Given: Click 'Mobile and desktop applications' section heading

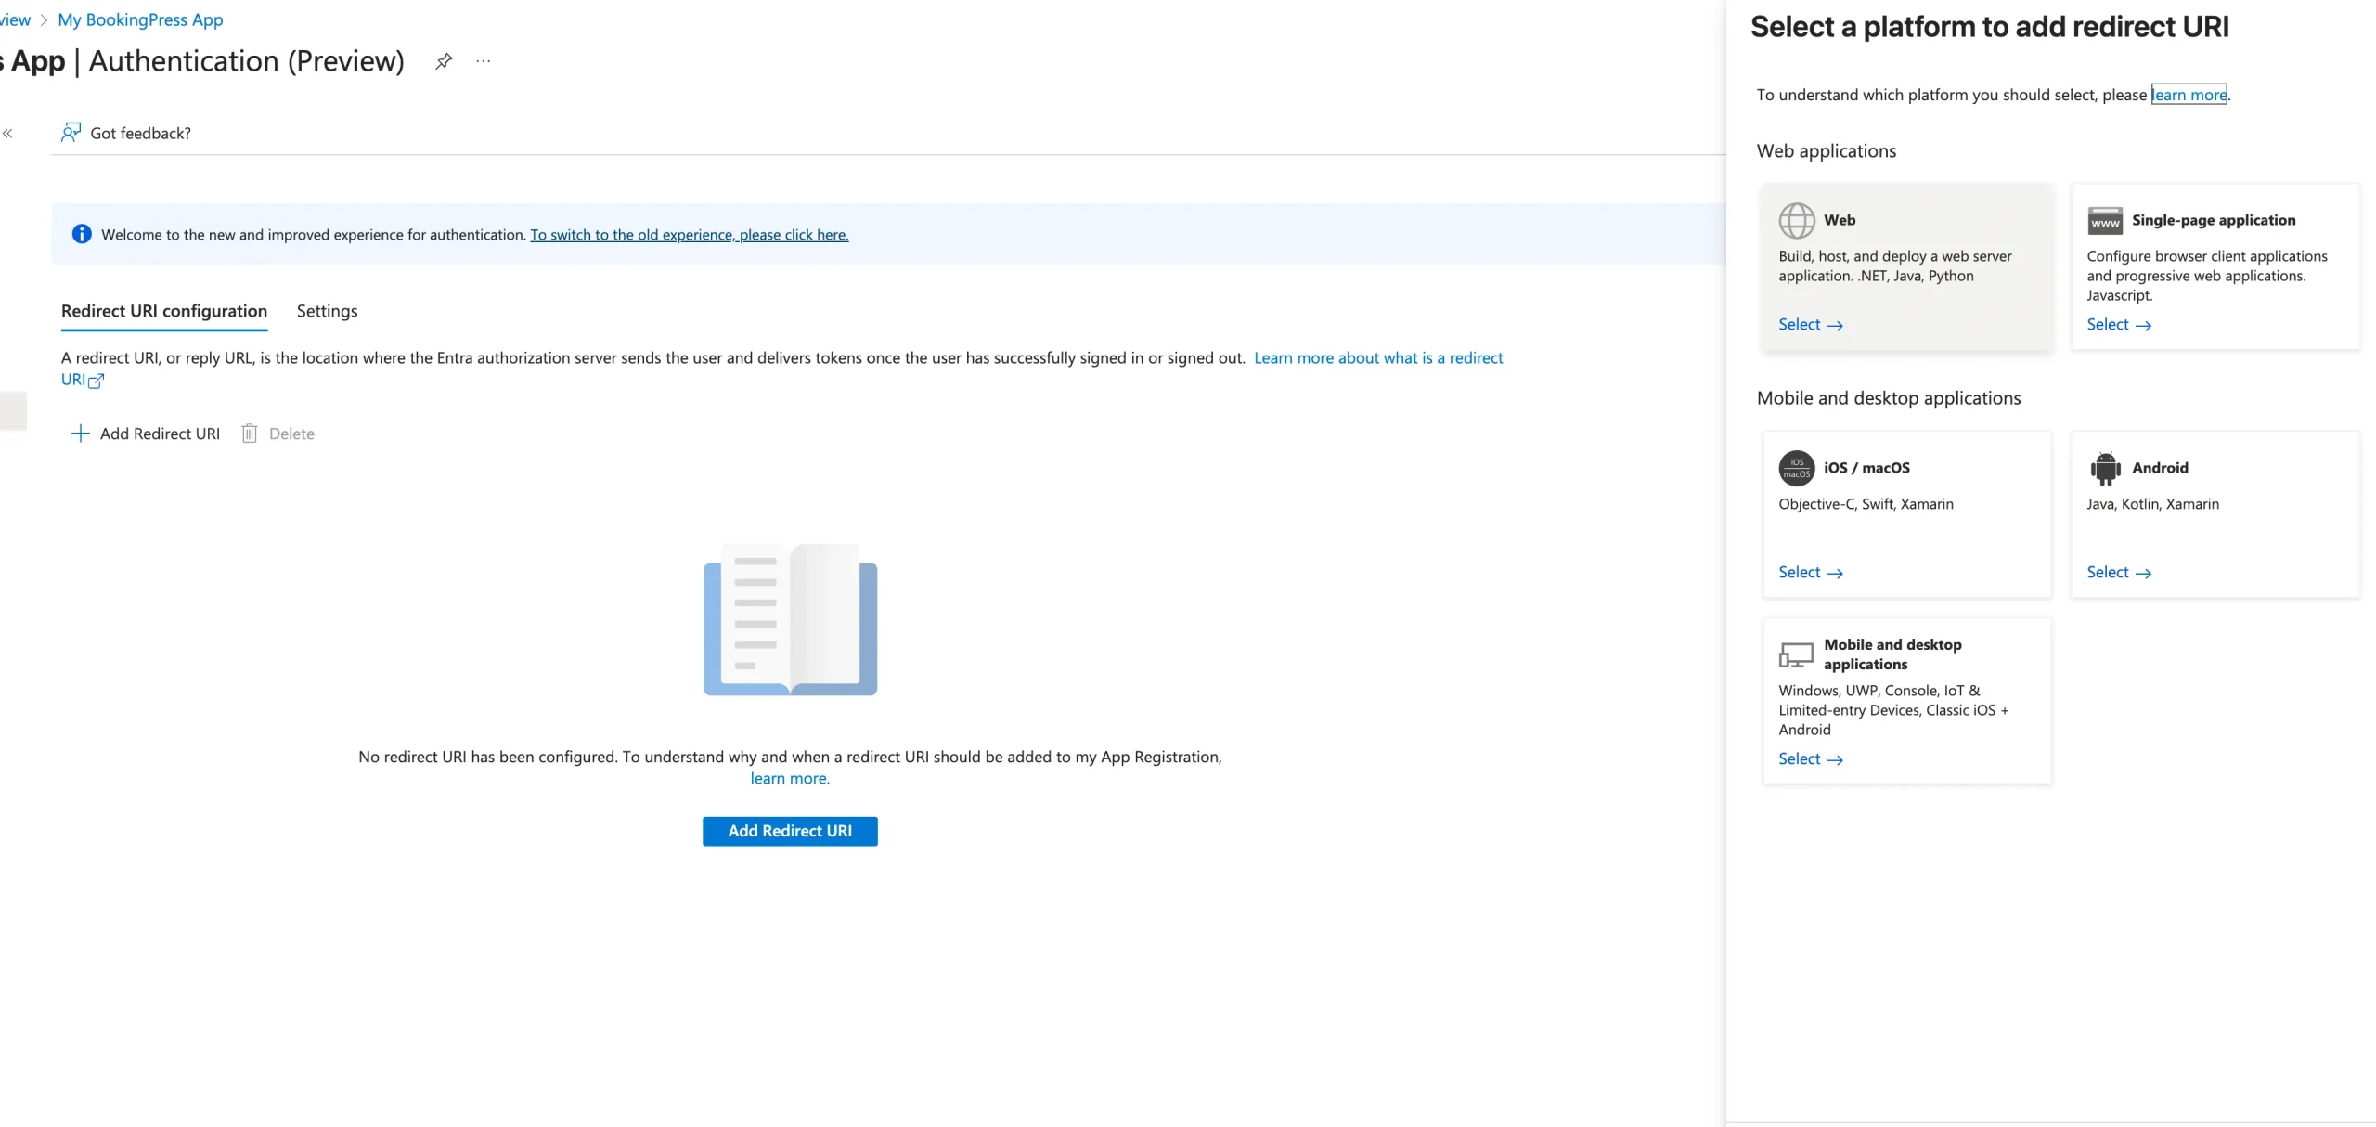Looking at the screenshot, I should pos(1889,398).
